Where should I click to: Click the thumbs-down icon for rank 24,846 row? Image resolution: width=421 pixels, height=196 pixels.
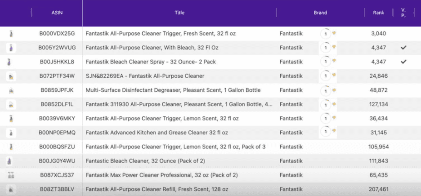[334, 76]
